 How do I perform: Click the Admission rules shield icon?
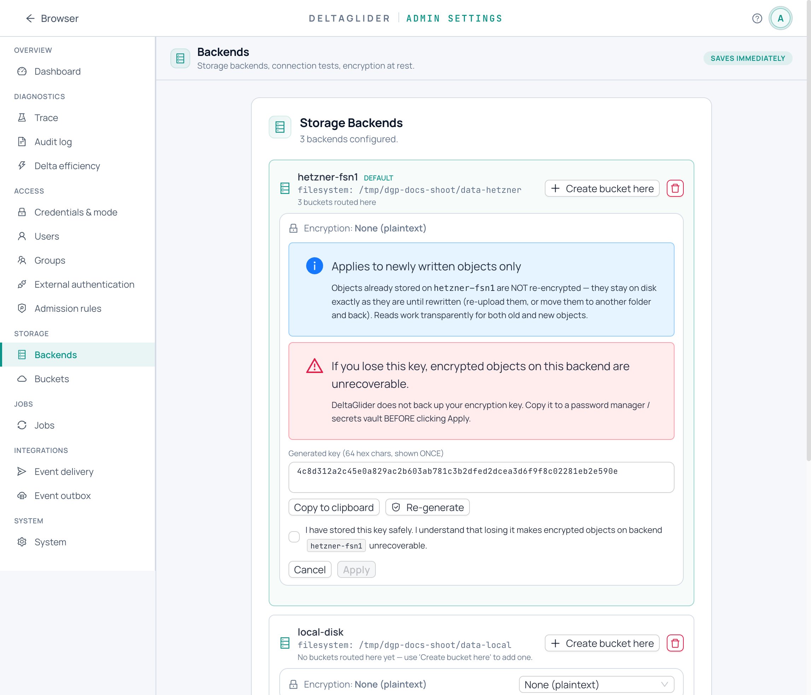(x=22, y=308)
